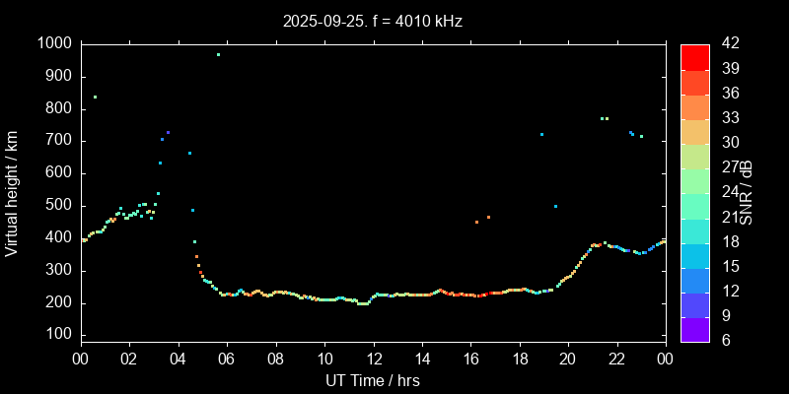Click the 20 hour tick label
This screenshot has width=789, height=394.
(x=569, y=359)
